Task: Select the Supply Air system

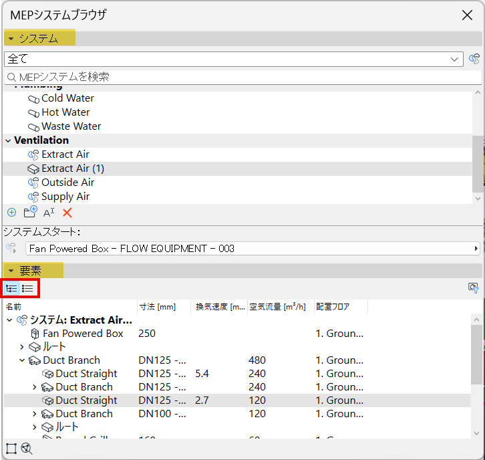Action: click(65, 197)
